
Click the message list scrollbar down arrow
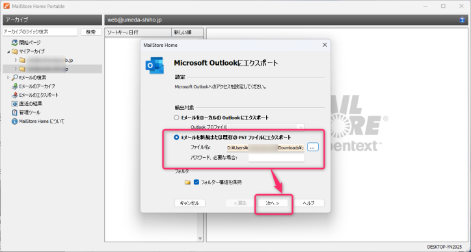pyautogui.click(x=200, y=238)
